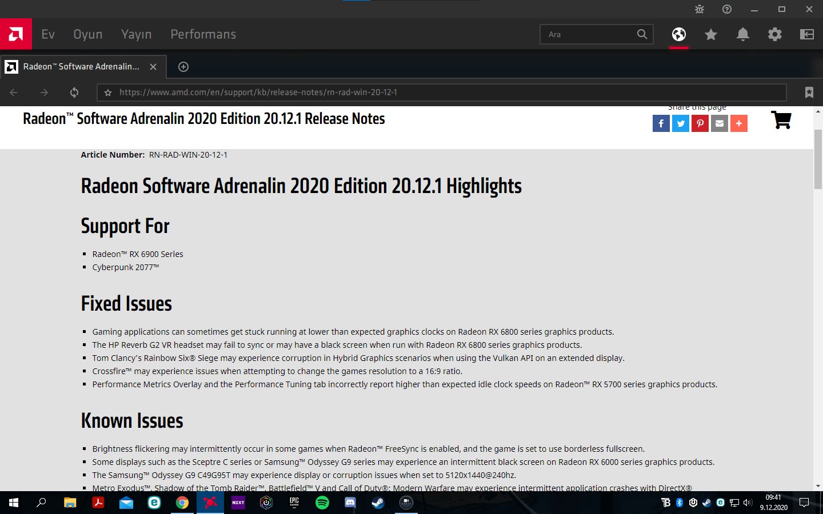823x514 pixels.
Task: Open Radeon settings gear icon
Action: [x=775, y=34]
